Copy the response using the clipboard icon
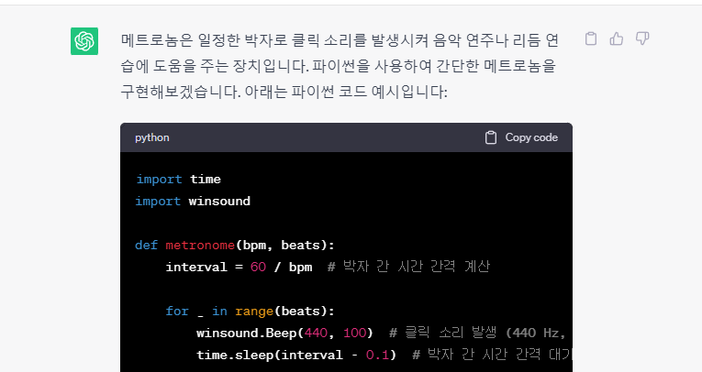Image resolution: width=702 pixels, height=372 pixels. coord(592,38)
